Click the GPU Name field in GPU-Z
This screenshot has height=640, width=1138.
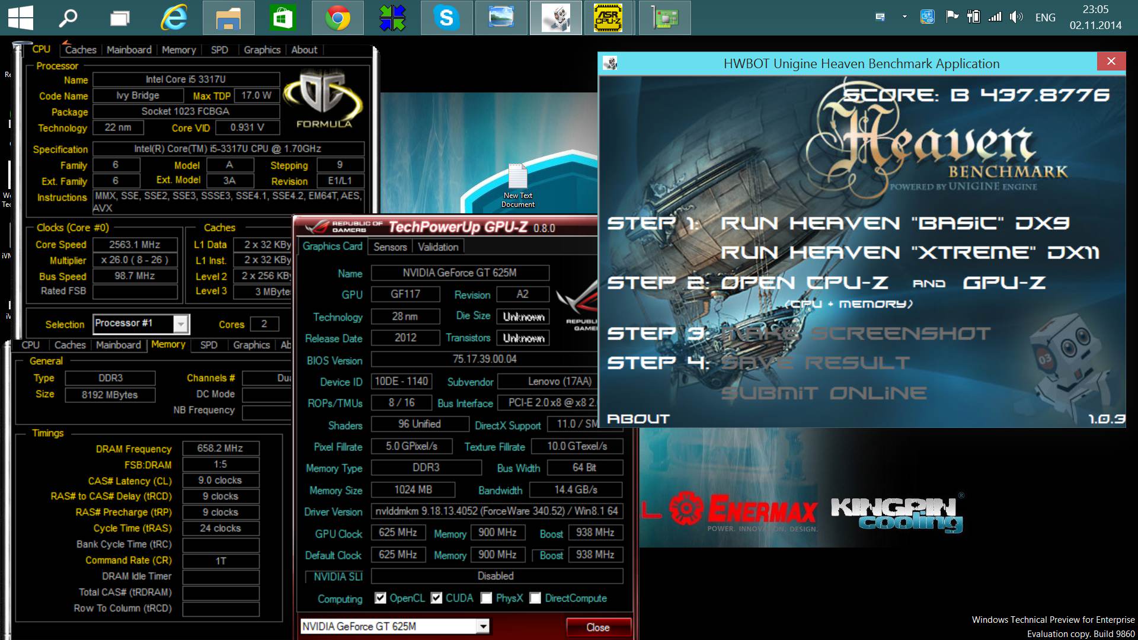pos(460,273)
